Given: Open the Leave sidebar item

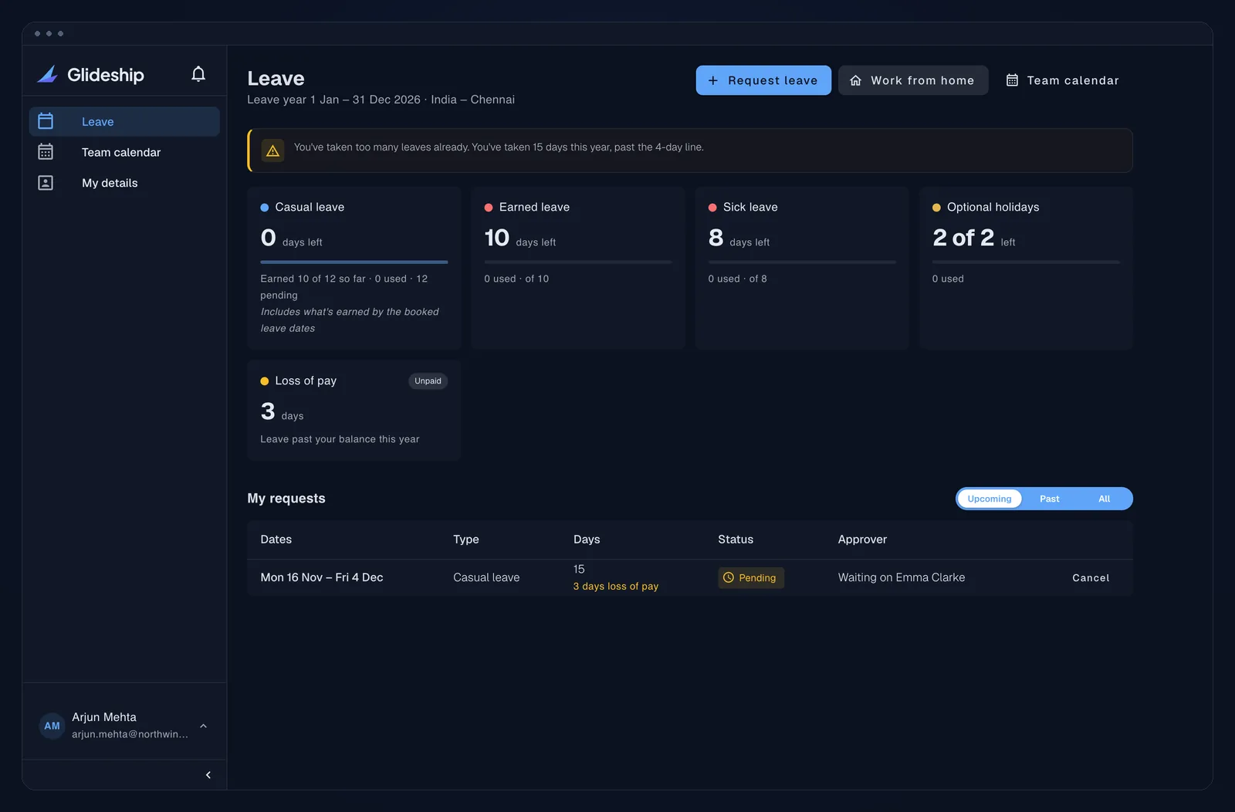Looking at the screenshot, I should pos(124,121).
